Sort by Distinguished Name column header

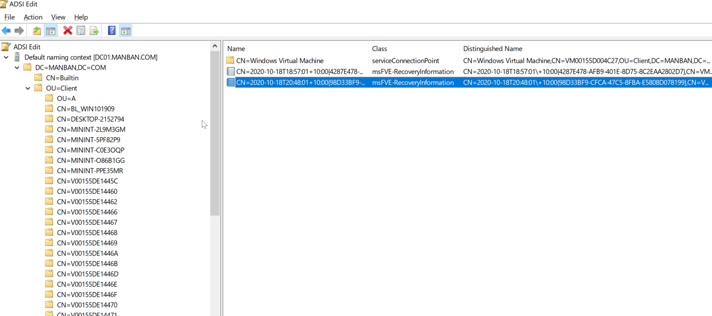pyautogui.click(x=492, y=49)
